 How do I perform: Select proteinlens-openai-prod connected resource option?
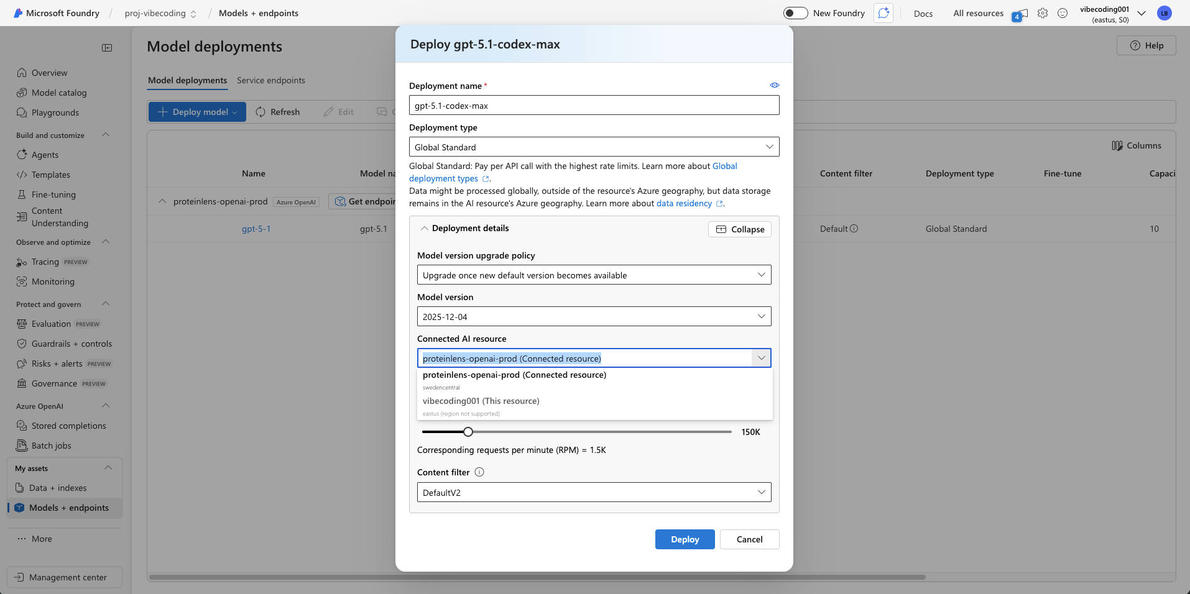514,375
